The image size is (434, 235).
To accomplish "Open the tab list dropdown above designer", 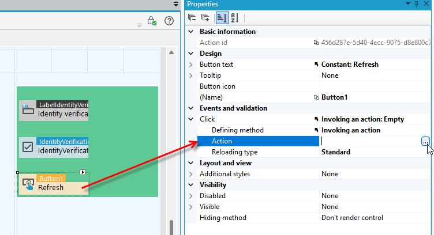I will [x=176, y=4].
